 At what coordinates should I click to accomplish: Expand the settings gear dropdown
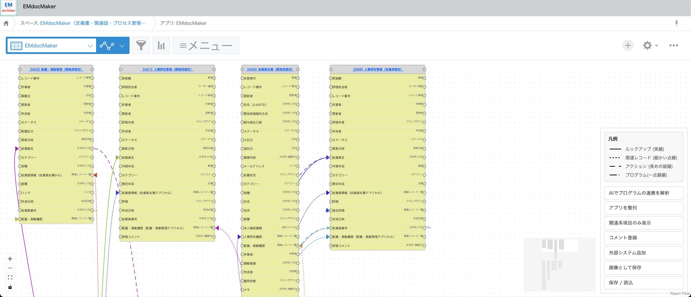651,45
